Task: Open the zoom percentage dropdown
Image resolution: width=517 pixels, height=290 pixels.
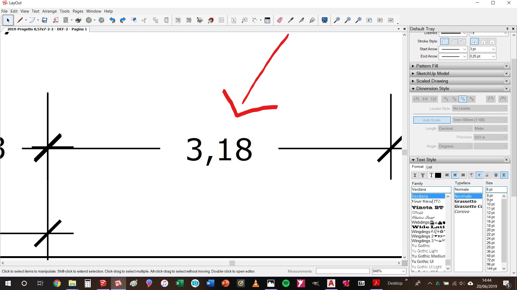Action: click(403, 271)
